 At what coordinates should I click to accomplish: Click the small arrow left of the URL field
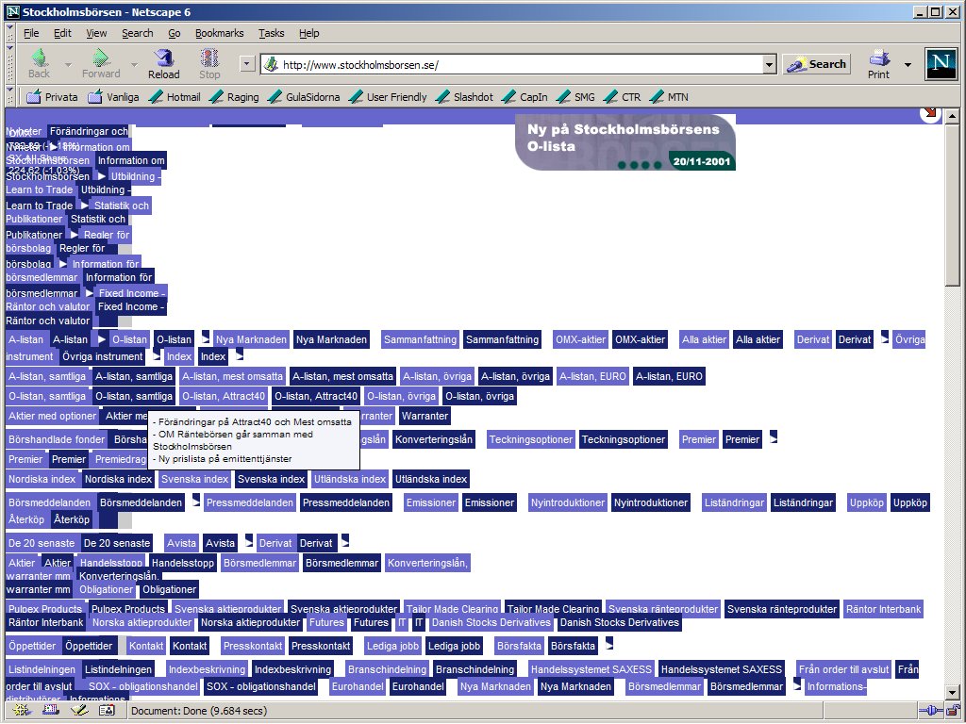pyautogui.click(x=247, y=63)
